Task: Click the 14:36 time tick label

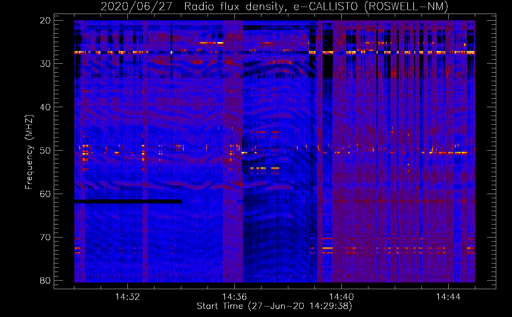Action: [234, 297]
